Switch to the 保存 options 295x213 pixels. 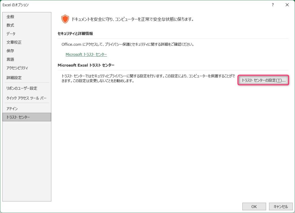[10, 51]
